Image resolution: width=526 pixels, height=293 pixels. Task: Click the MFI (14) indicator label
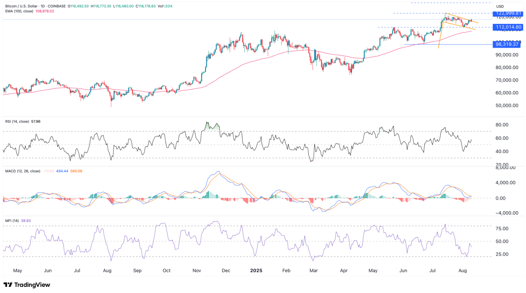point(12,221)
